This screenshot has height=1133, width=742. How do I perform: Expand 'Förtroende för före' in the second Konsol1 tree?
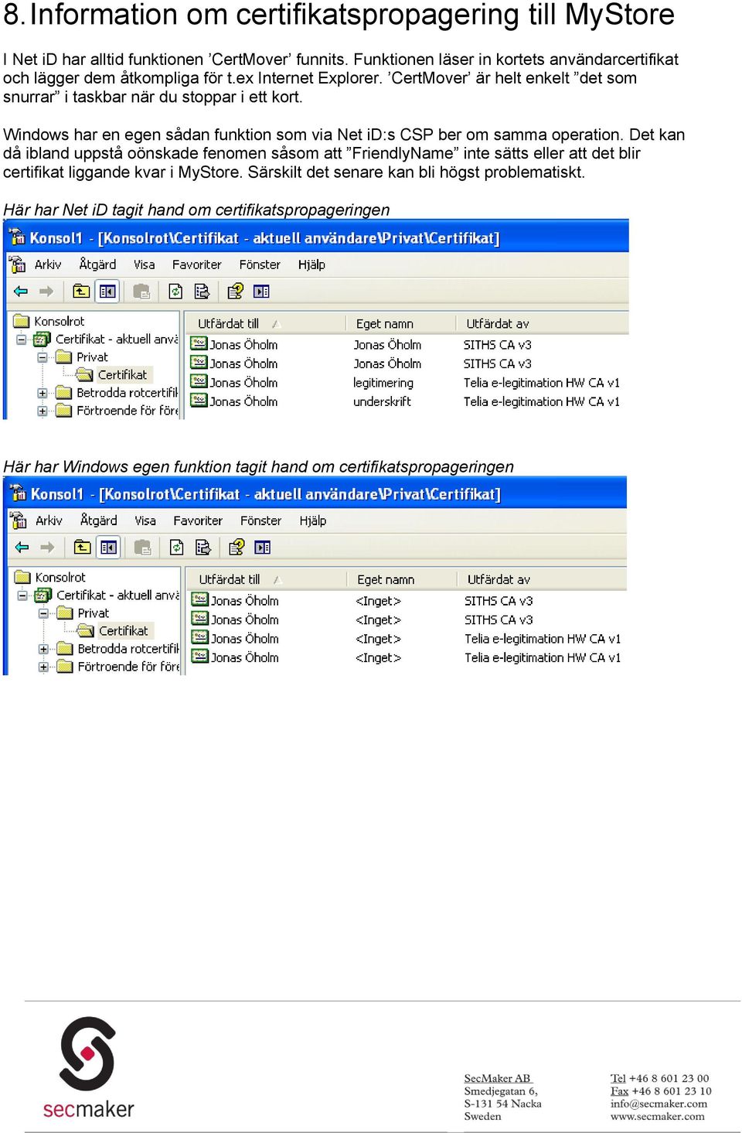coord(43,667)
